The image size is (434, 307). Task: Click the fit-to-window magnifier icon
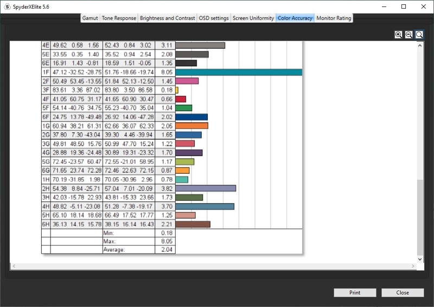pyautogui.click(x=419, y=35)
